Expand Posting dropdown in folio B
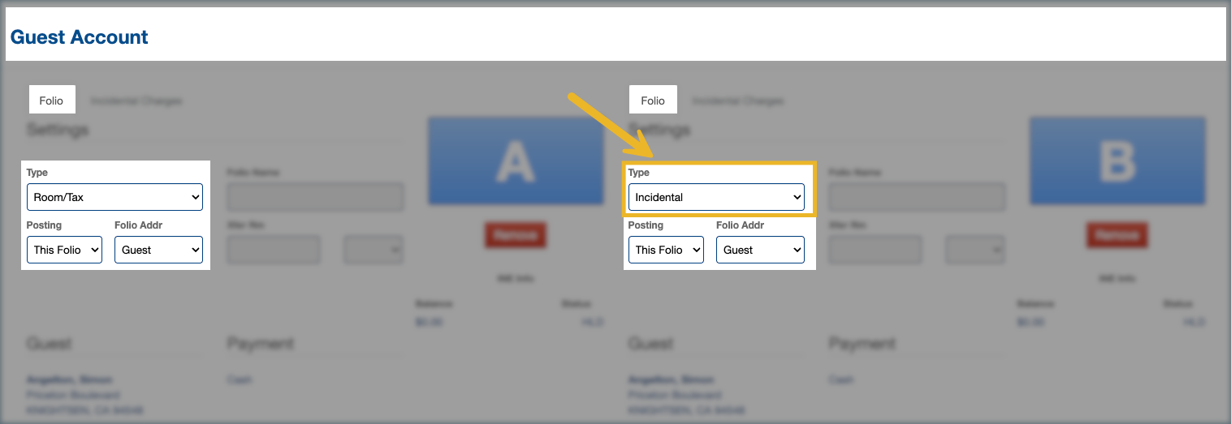The height and width of the screenshot is (424, 1231). 666,250
